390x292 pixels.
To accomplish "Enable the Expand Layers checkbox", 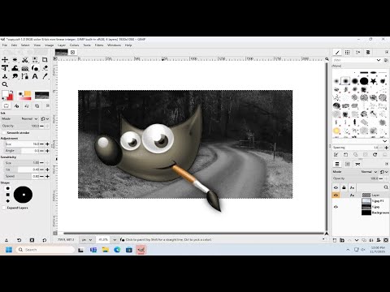I will [x=4, y=208].
